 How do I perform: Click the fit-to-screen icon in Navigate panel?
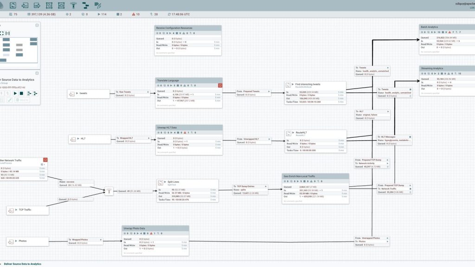[x=1, y=33]
